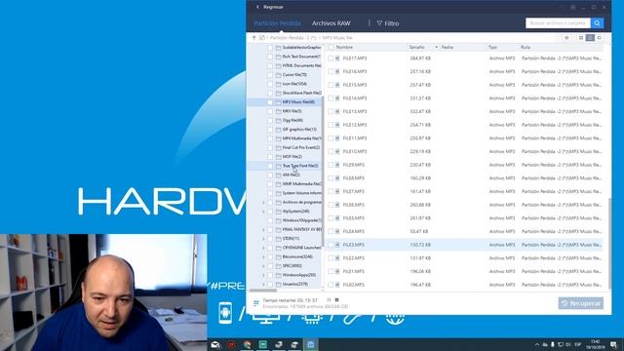Sort by the Nombre column header
This screenshot has width=624, height=351.
point(344,48)
